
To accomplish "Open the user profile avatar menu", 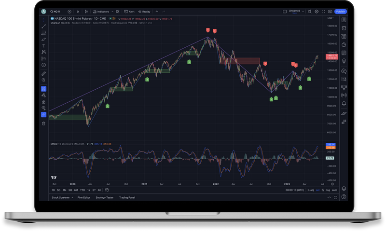I will 44,11.
